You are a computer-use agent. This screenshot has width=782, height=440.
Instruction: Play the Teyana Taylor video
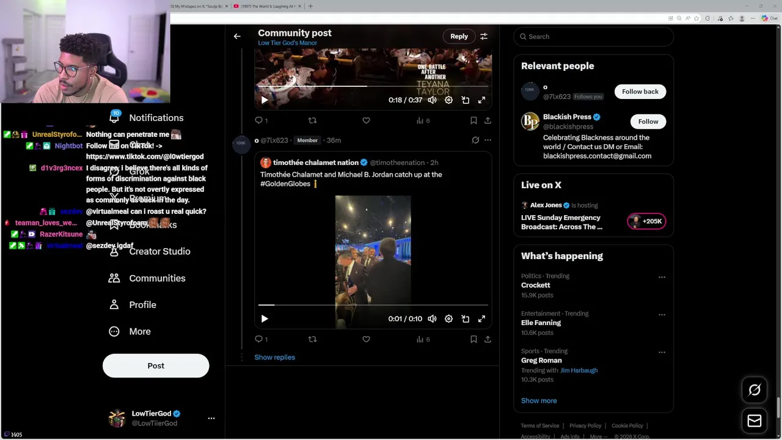pyautogui.click(x=265, y=100)
